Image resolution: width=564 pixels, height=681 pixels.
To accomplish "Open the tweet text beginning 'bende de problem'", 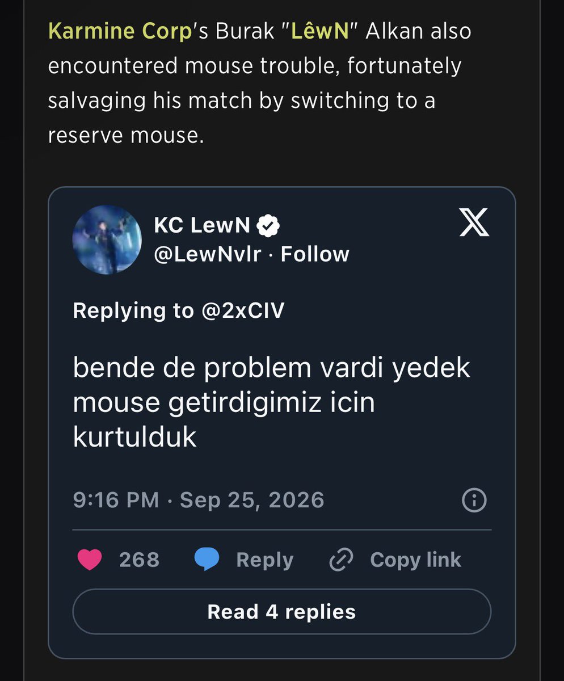I will tap(272, 403).
